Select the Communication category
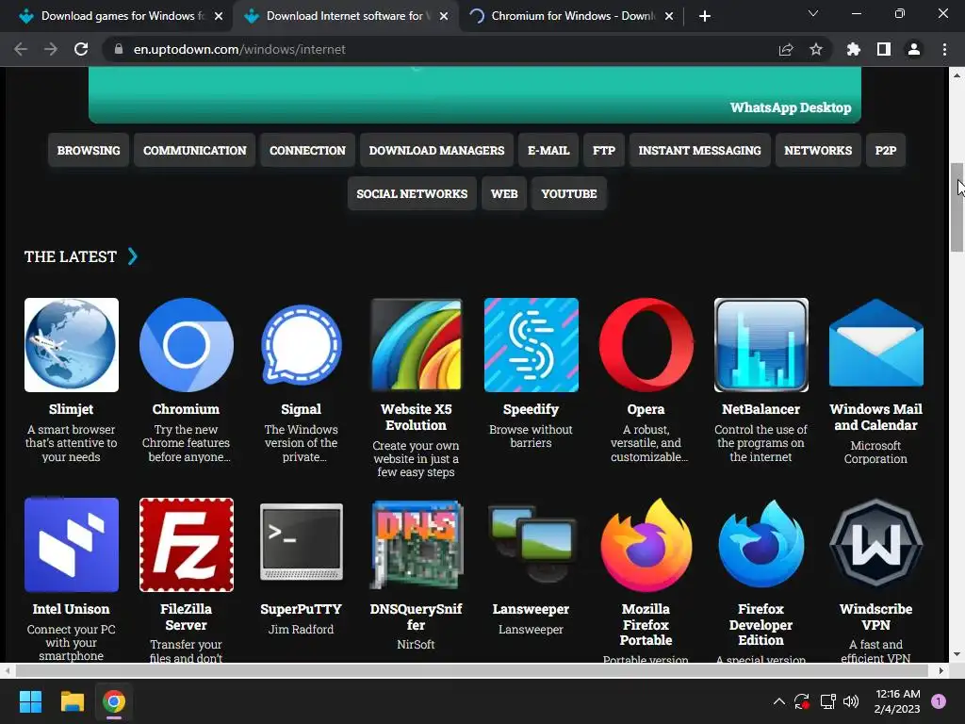Screen dimensions: 965x724 (x=194, y=150)
